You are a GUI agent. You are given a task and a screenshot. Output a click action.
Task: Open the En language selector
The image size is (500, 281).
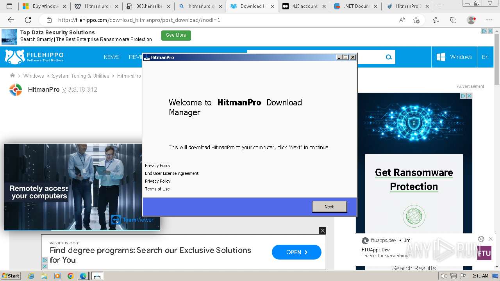click(485, 57)
